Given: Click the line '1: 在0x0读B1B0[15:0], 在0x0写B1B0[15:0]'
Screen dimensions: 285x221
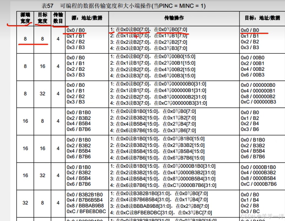Looking at the screenshot, I should pos(157,139).
